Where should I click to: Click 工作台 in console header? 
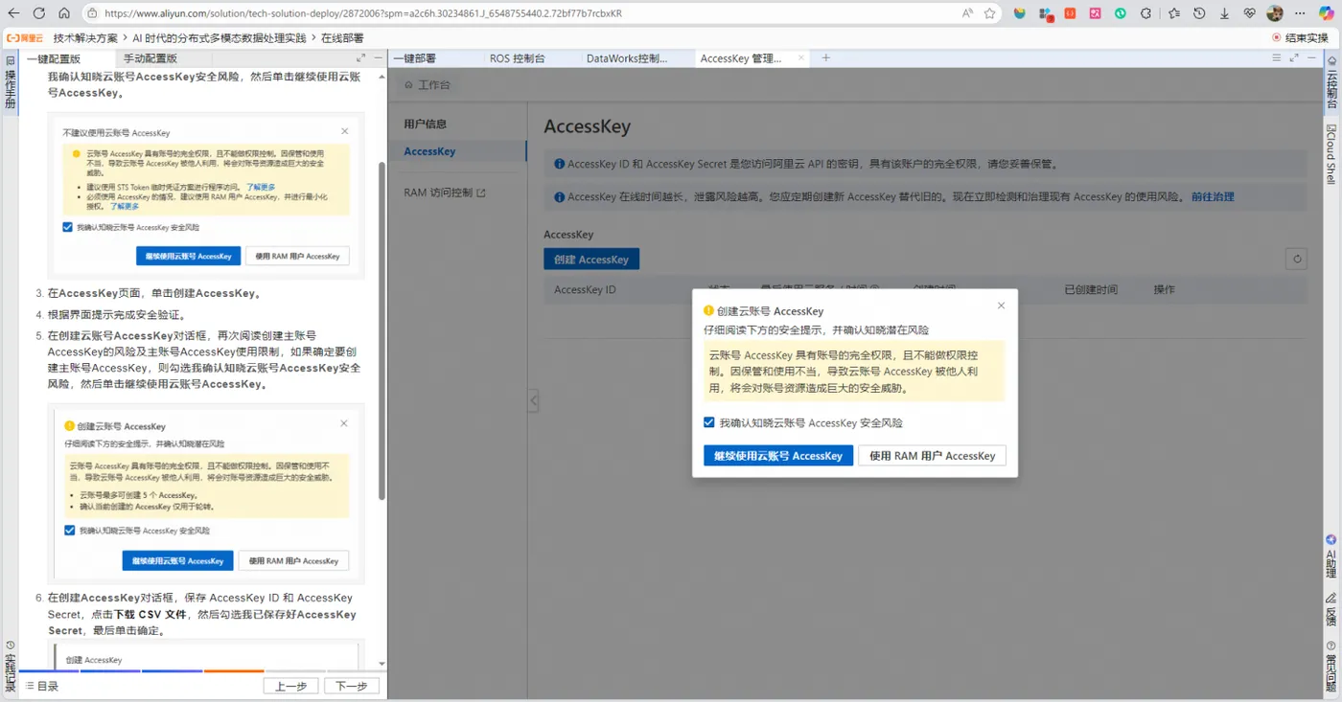click(428, 85)
